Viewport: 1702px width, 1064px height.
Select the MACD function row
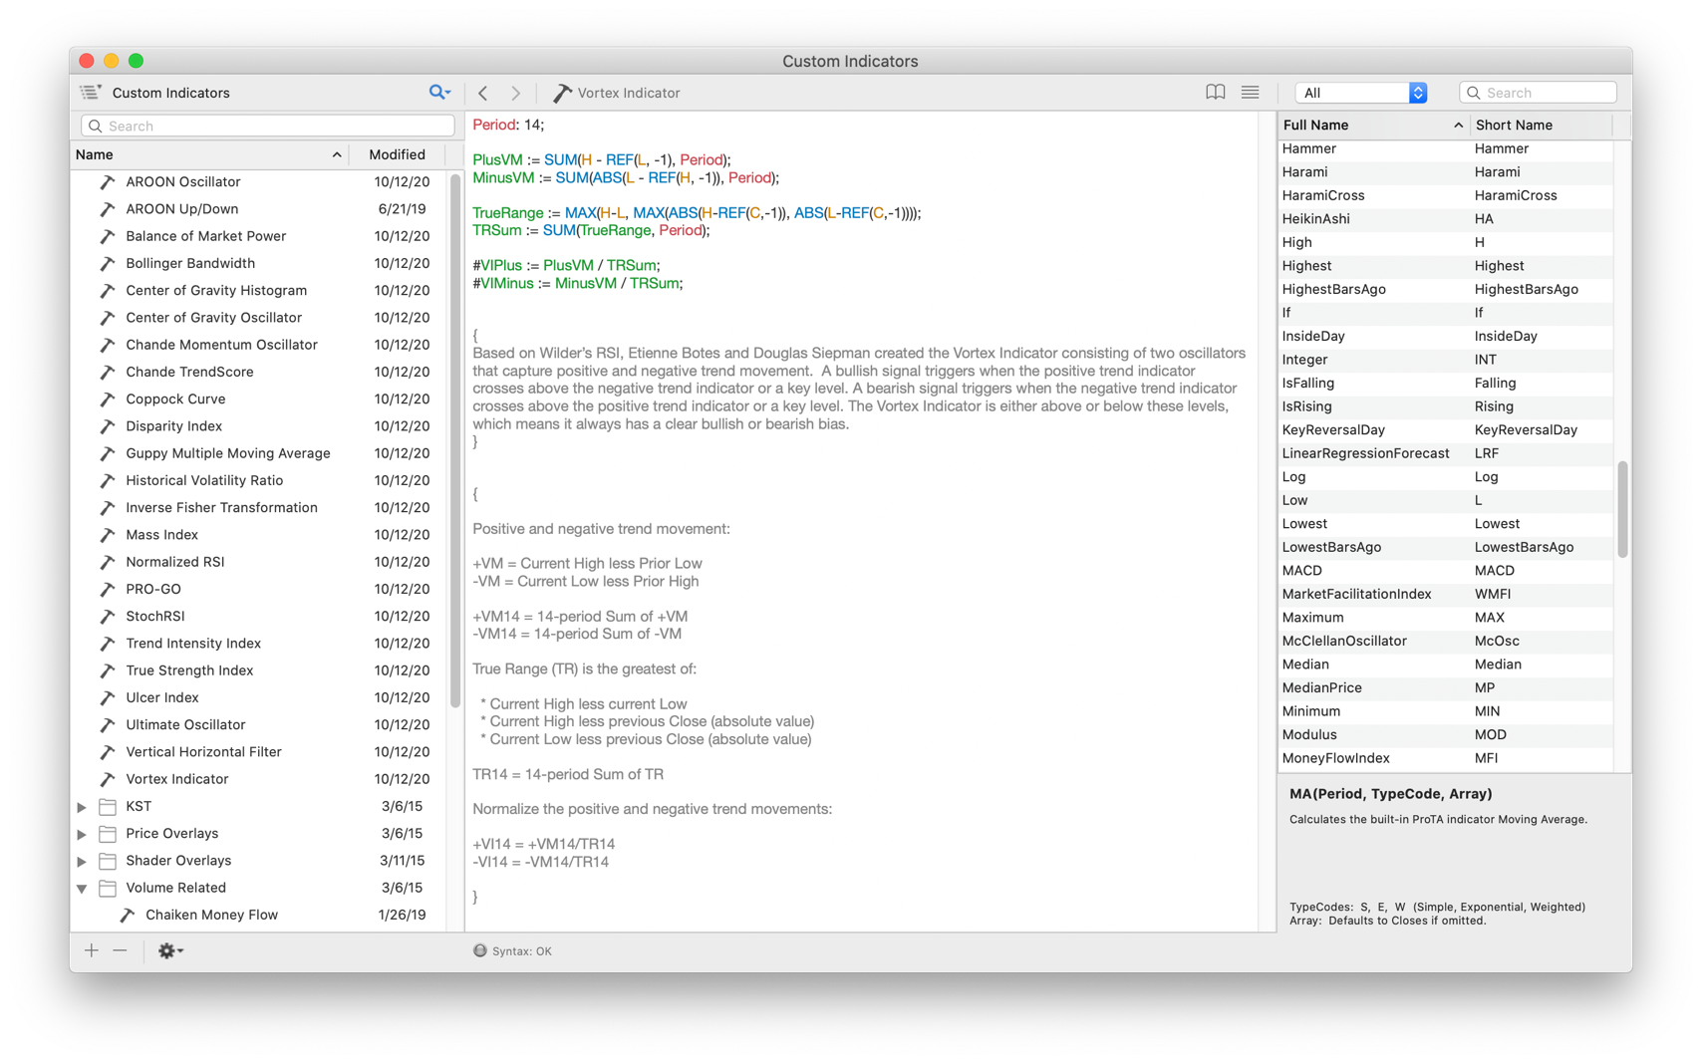[x=1301, y=571]
